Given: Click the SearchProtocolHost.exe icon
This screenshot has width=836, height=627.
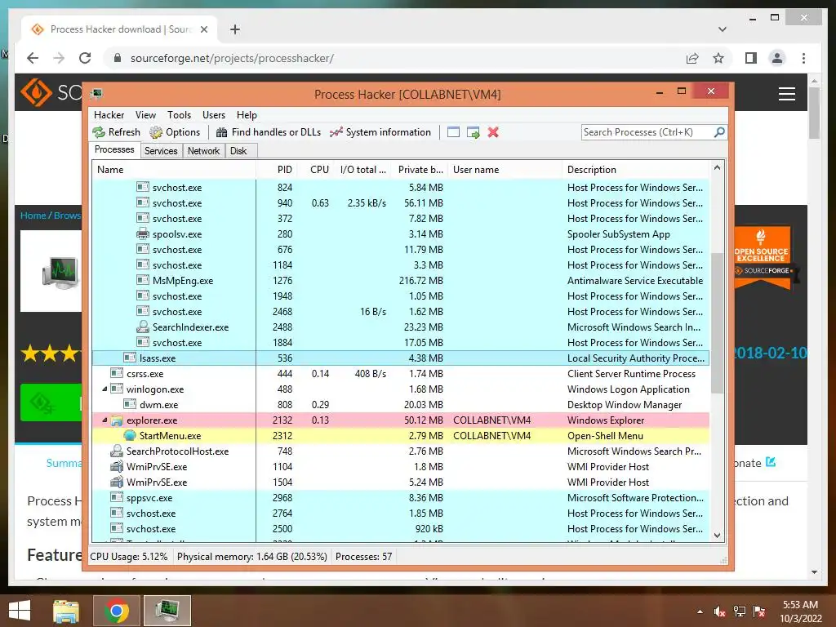Looking at the screenshot, I should pyautogui.click(x=117, y=451).
